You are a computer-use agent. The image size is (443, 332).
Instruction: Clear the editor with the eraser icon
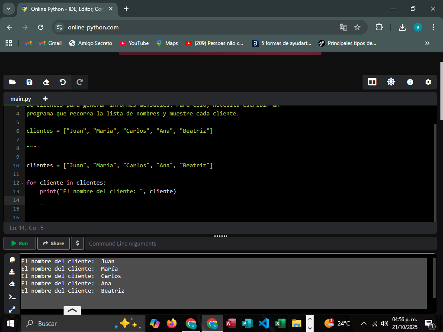pos(46,82)
